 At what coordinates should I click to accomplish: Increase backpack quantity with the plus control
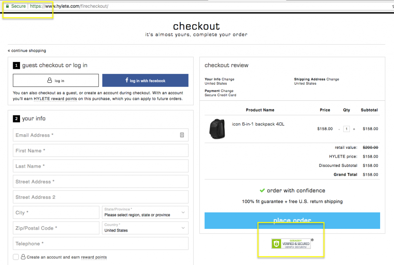pyautogui.click(x=354, y=129)
